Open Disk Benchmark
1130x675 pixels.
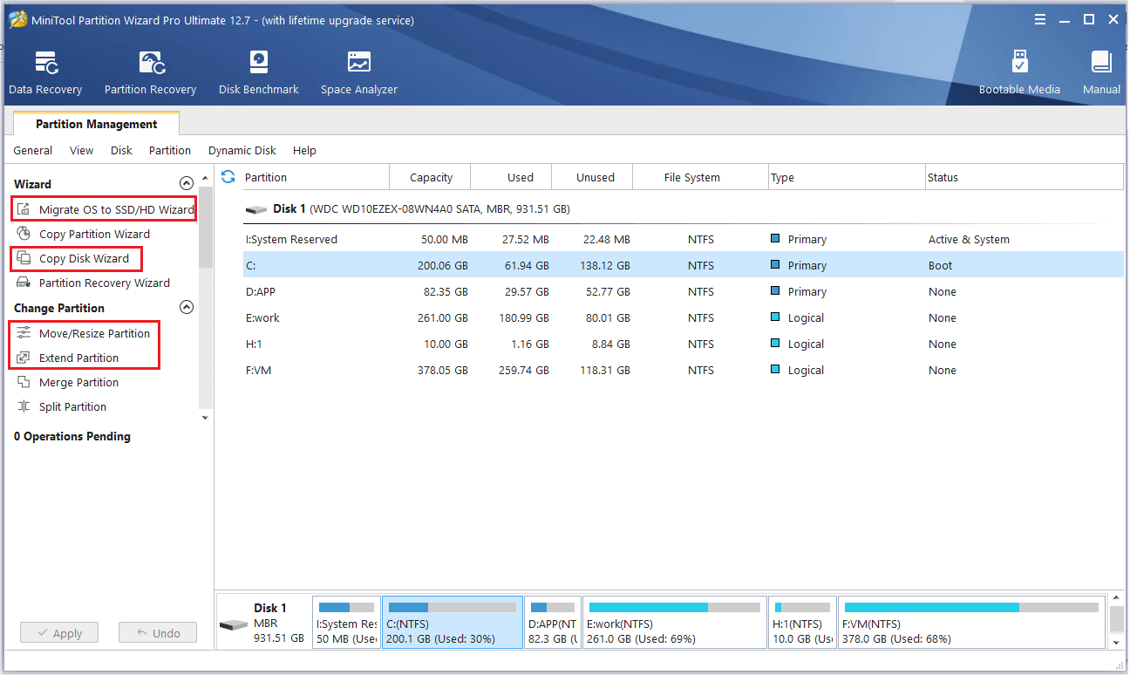tap(259, 73)
